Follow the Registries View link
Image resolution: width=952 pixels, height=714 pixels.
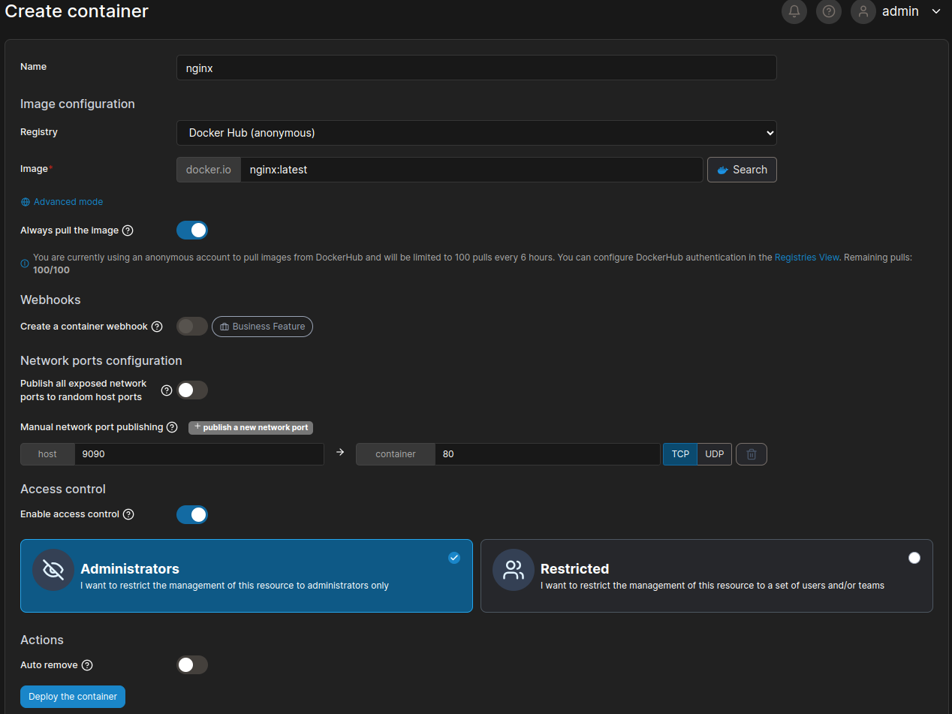807,257
